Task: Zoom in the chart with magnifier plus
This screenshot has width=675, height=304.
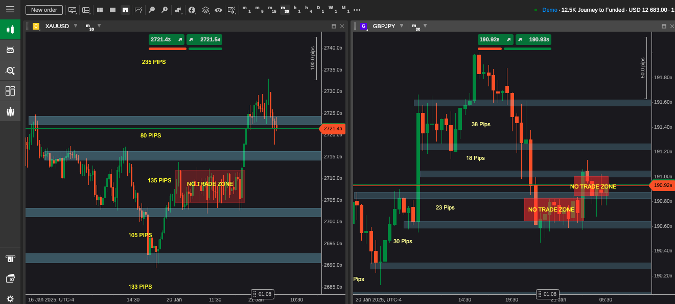Action: coord(164,10)
